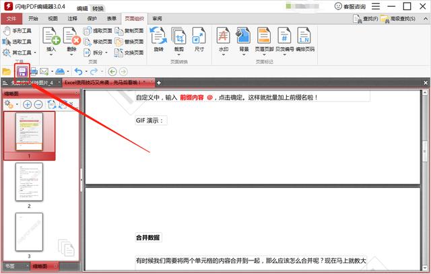Click the Save floppy disk icon
This screenshot has width=431, height=274.
22,71
